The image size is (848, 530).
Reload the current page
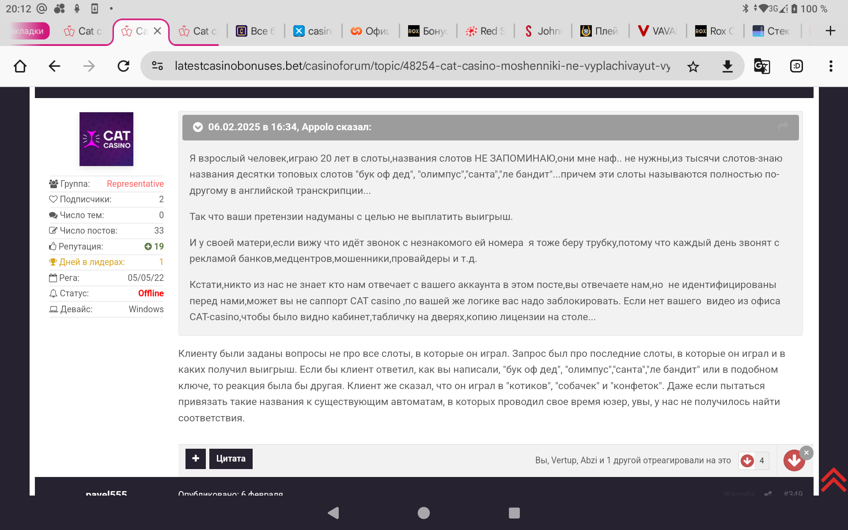coord(124,67)
